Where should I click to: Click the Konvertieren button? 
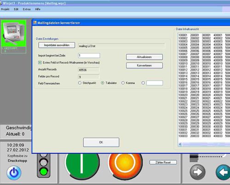pyautogui.click(x=144, y=65)
